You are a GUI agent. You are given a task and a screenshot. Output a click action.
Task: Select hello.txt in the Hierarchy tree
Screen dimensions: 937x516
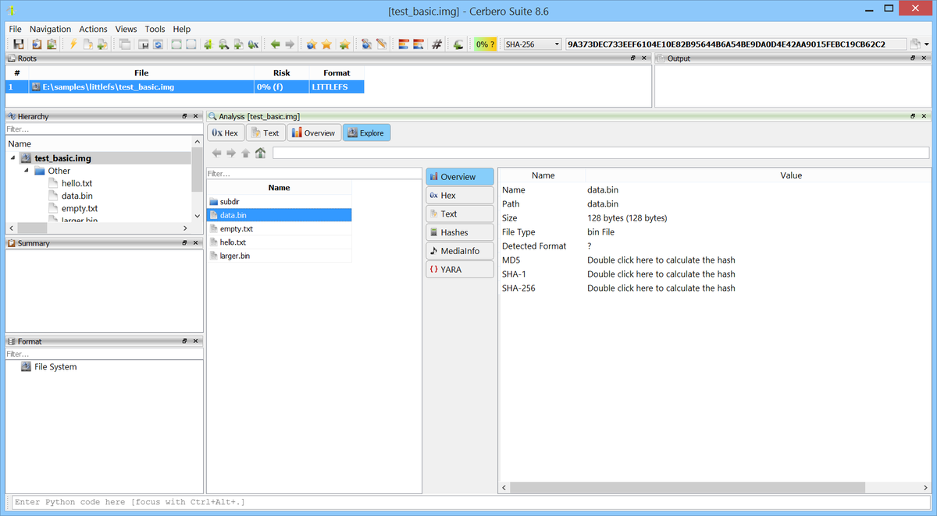tap(77, 183)
